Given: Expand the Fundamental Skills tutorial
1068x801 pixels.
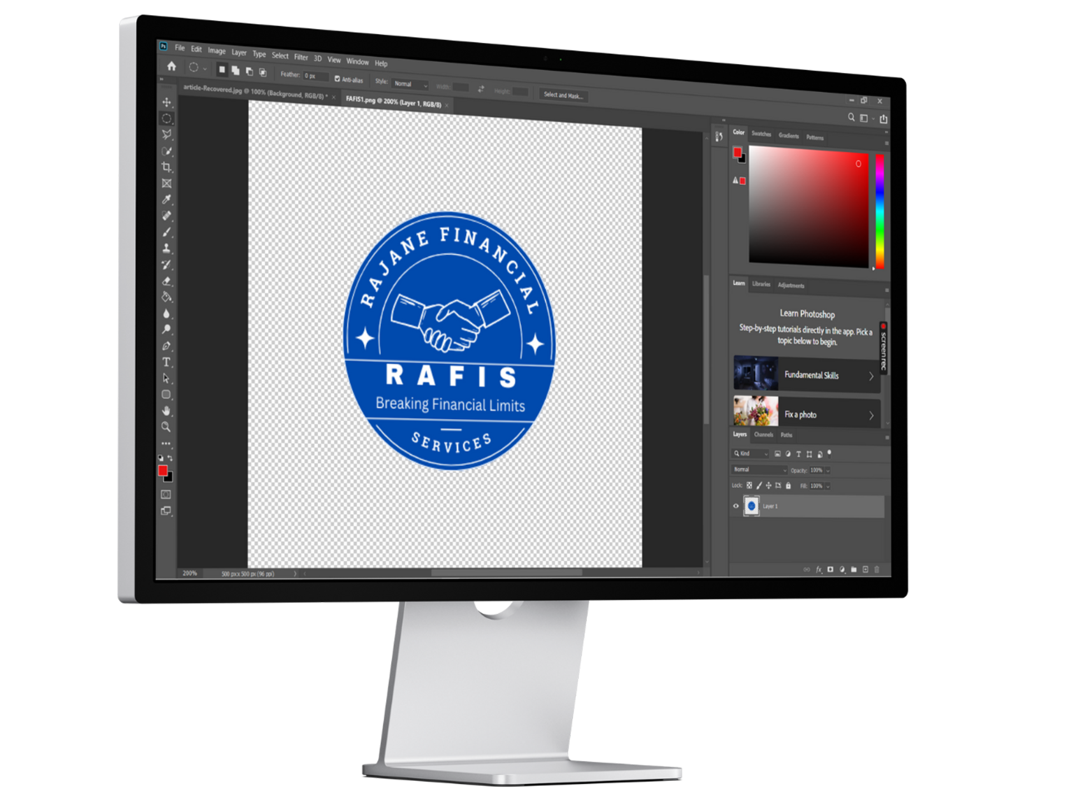Looking at the screenshot, I should pos(807,374).
